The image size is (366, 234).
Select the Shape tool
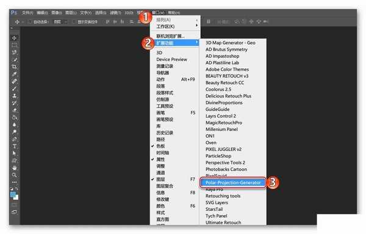14,161
